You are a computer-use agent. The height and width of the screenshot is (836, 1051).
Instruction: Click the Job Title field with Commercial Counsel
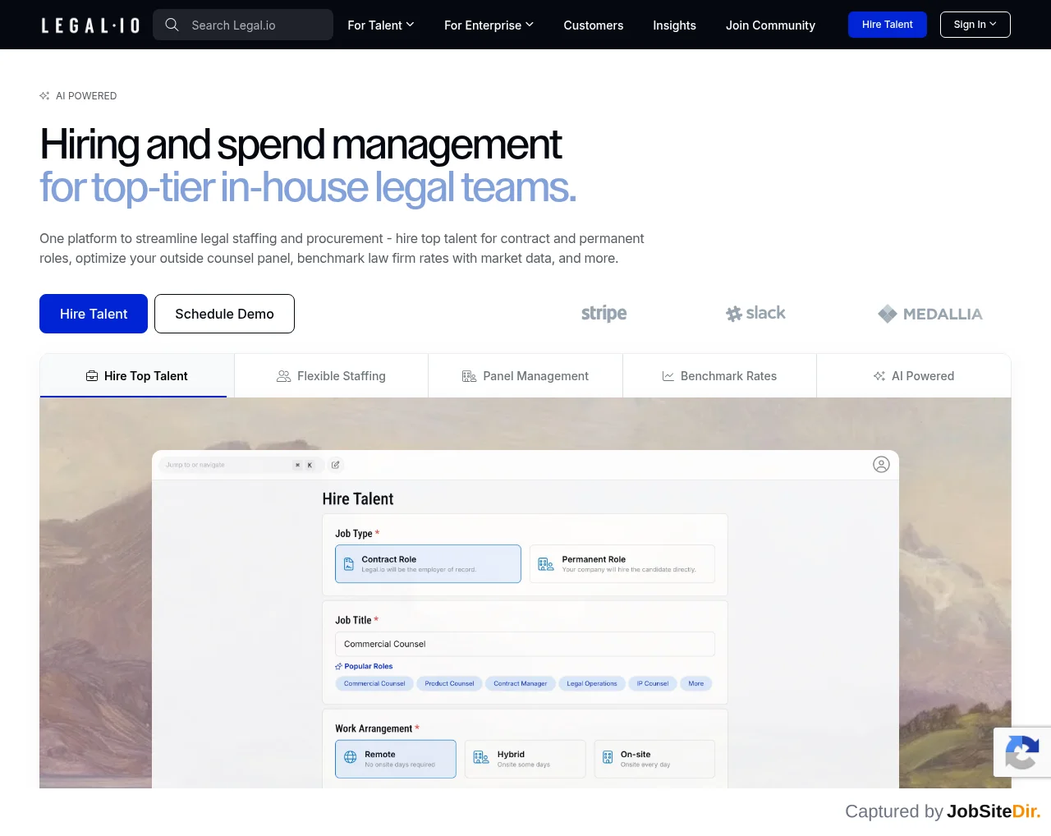click(x=525, y=644)
